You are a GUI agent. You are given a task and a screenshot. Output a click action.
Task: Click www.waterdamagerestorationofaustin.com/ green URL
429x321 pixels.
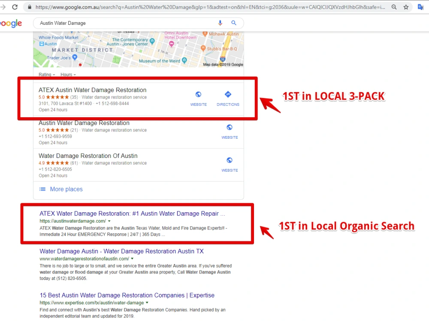click(84, 259)
